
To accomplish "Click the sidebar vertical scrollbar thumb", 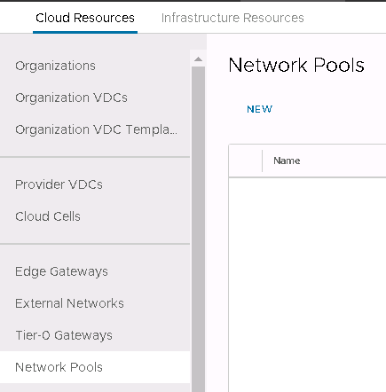I will (x=198, y=229).
